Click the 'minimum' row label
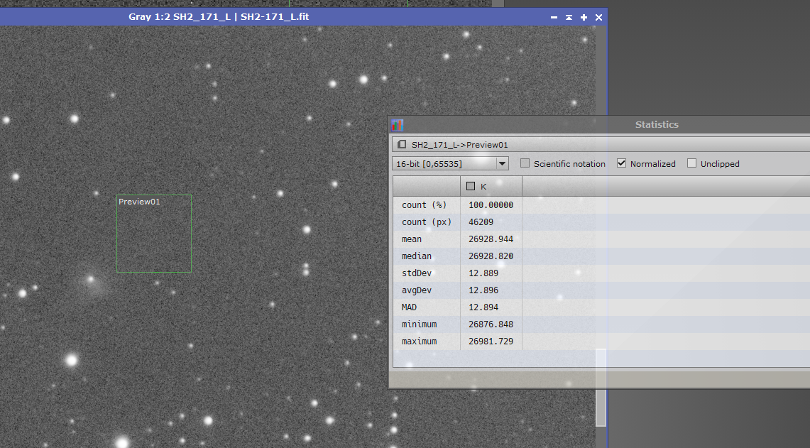This screenshot has width=810, height=448. coord(419,324)
